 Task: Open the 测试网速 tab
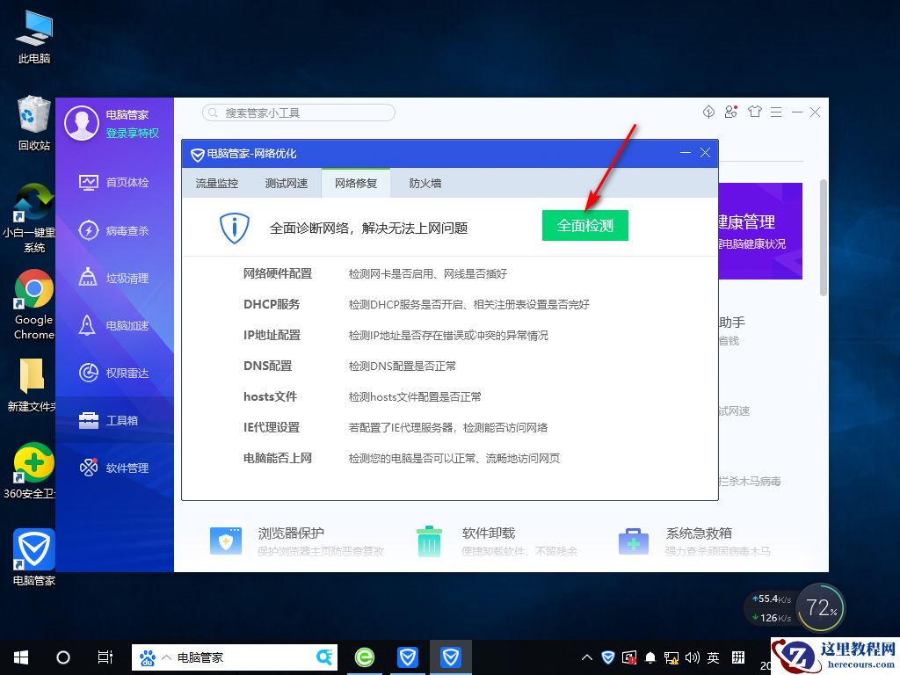tap(286, 184)
